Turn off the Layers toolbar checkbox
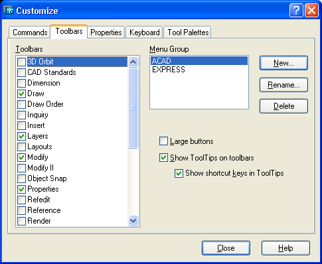The height and width of the screenshot is (264, 322). 21,136
